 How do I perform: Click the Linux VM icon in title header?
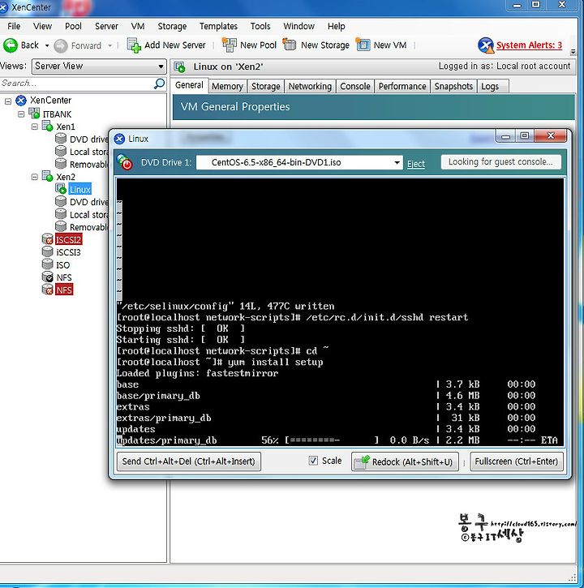pos(180,67)
